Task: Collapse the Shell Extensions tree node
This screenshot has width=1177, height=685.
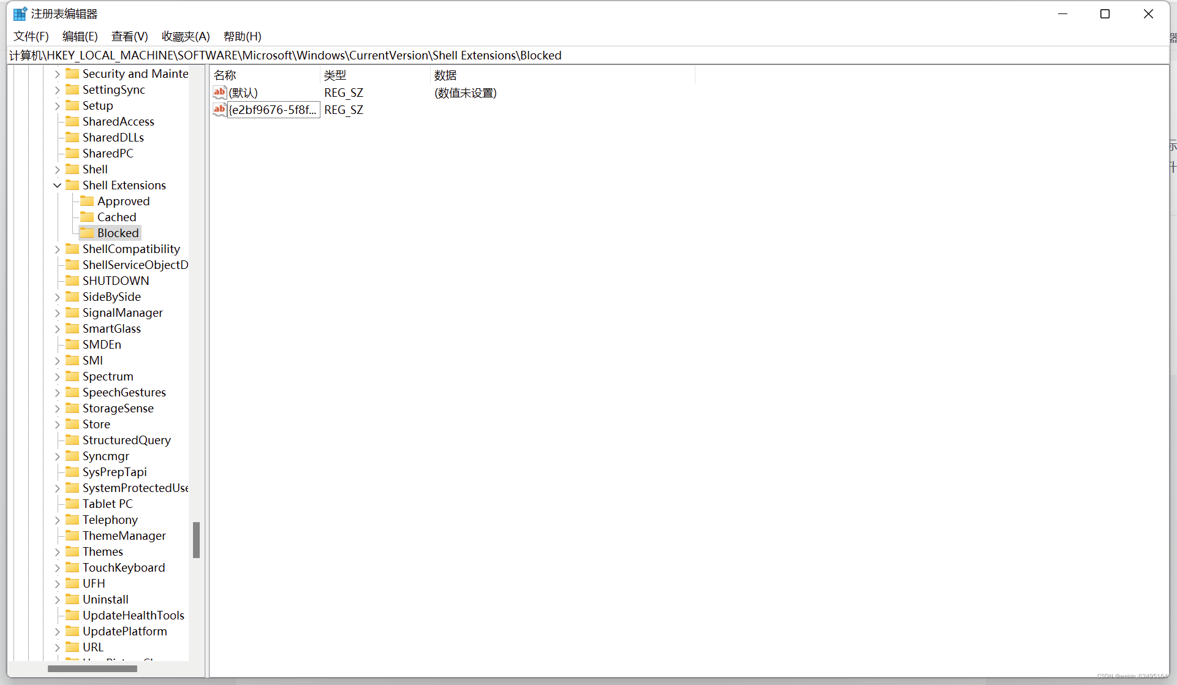Action: [x=57, y=185]
